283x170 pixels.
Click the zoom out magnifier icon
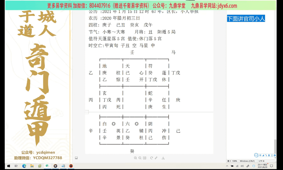point(140,158)
